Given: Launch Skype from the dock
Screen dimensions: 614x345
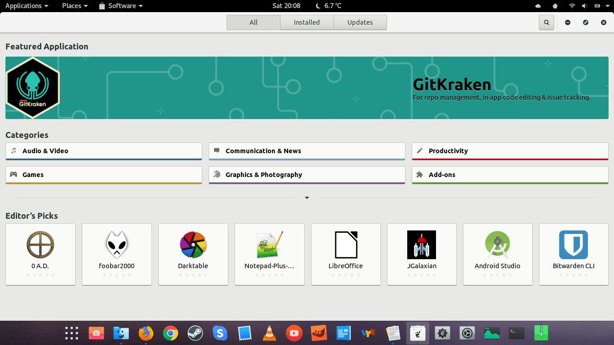Looking at the screenshot, I should coord(220,333).
